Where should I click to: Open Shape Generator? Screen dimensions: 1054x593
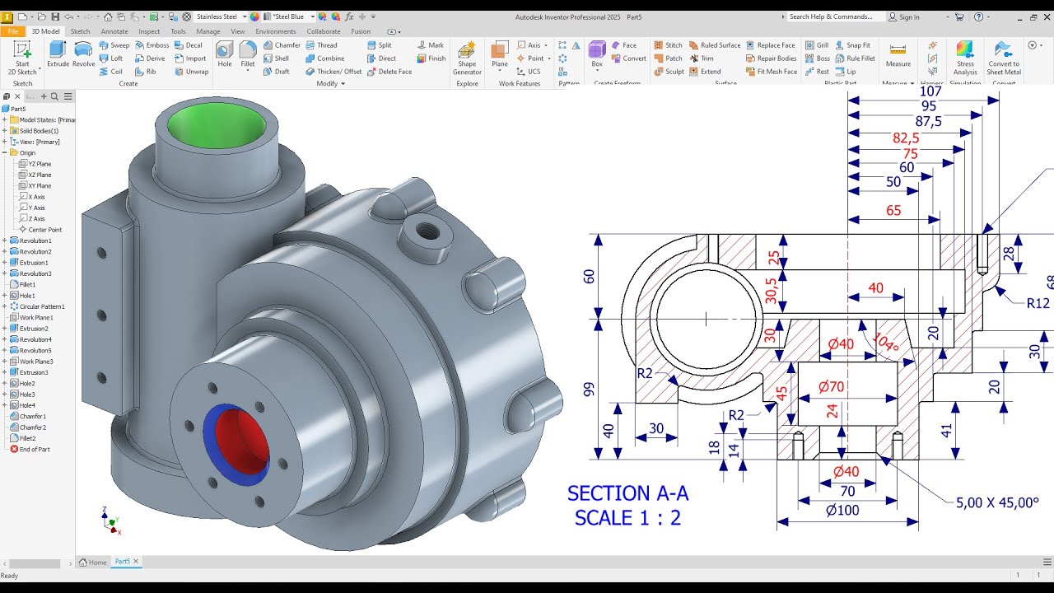467,58
